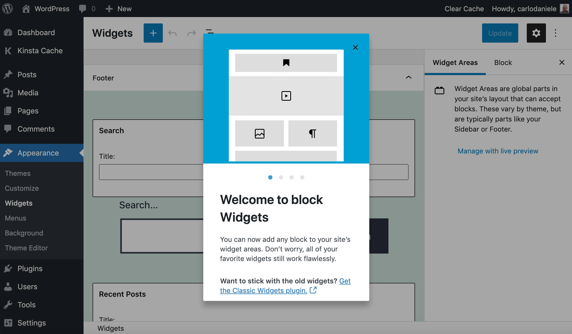Click the paragraph block icon in modal
Screen dimensions: 572x334
coord(312,133)
